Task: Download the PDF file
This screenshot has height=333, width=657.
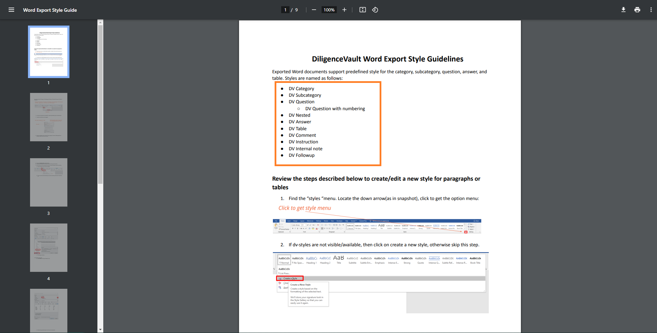Action: point(623,10)
